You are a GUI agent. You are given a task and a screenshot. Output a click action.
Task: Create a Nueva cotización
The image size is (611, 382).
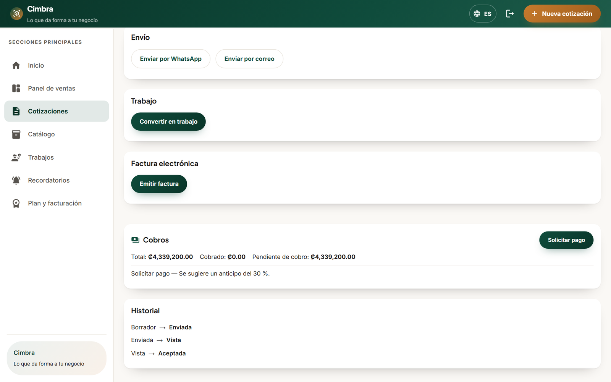(562, 14)
